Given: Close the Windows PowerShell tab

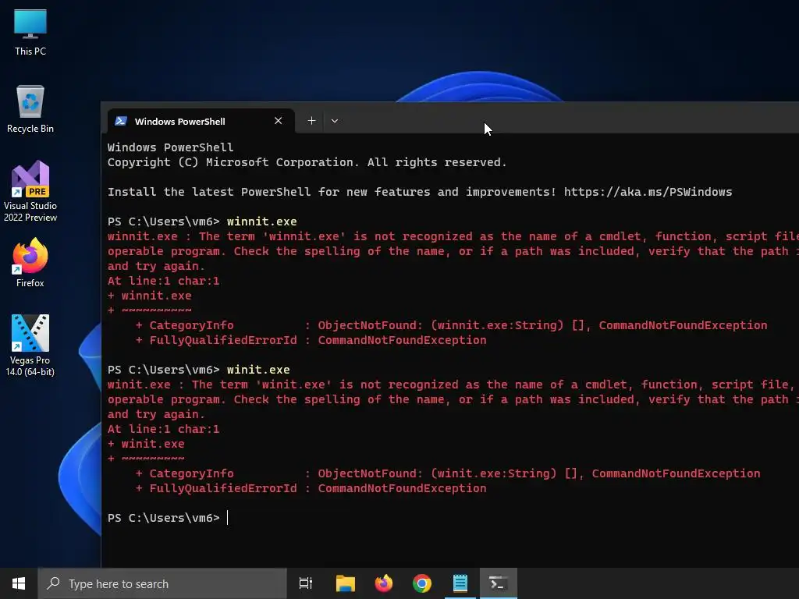Looking at the screenshot, I should coord(279,121).
